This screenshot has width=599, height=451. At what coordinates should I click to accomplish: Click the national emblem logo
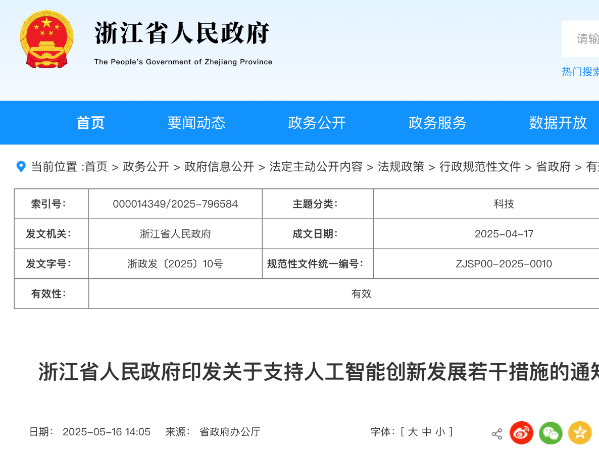[x=47, y=39]
